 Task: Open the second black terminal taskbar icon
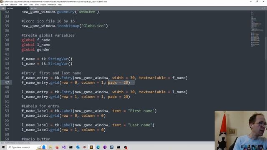(118, 147)
